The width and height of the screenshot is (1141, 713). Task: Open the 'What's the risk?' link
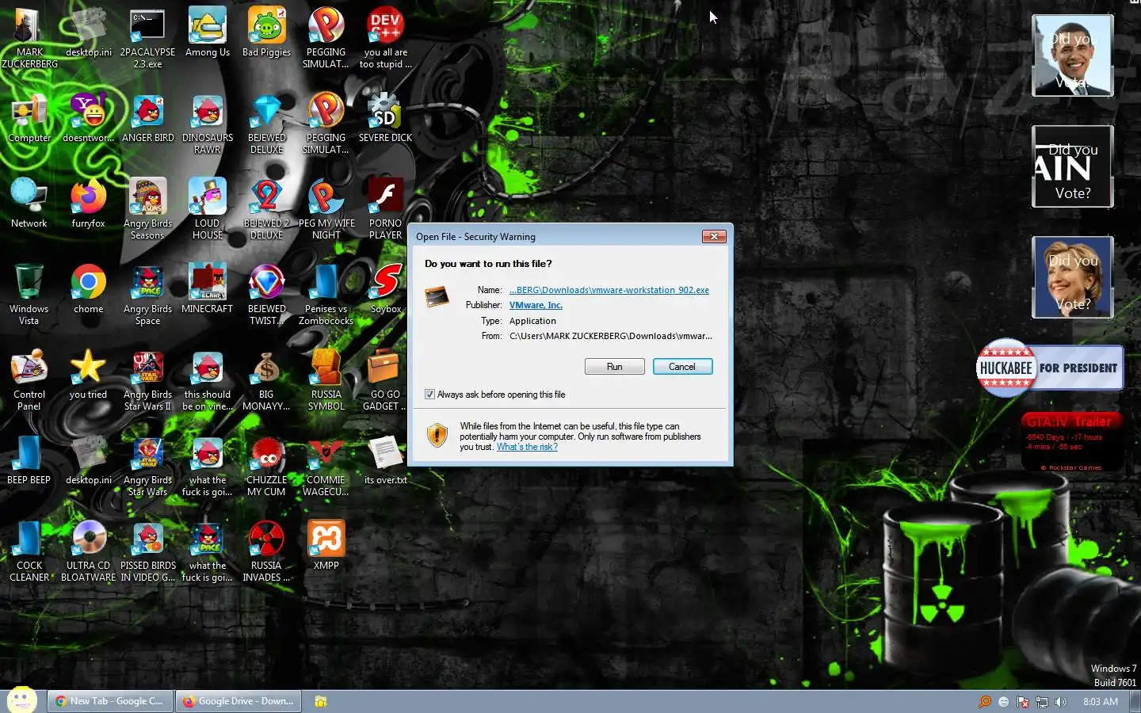pos(527,447)
